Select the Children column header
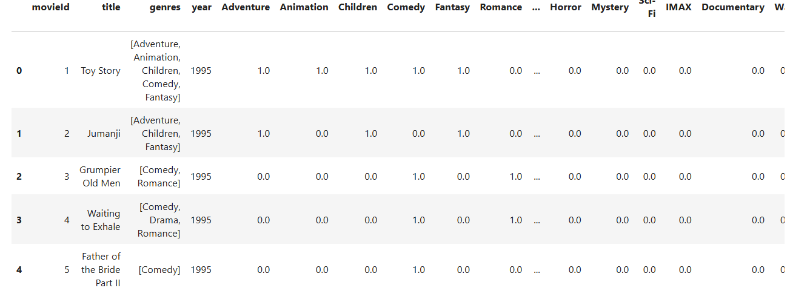Screen dimensions: 790x305 coord(357,7)
